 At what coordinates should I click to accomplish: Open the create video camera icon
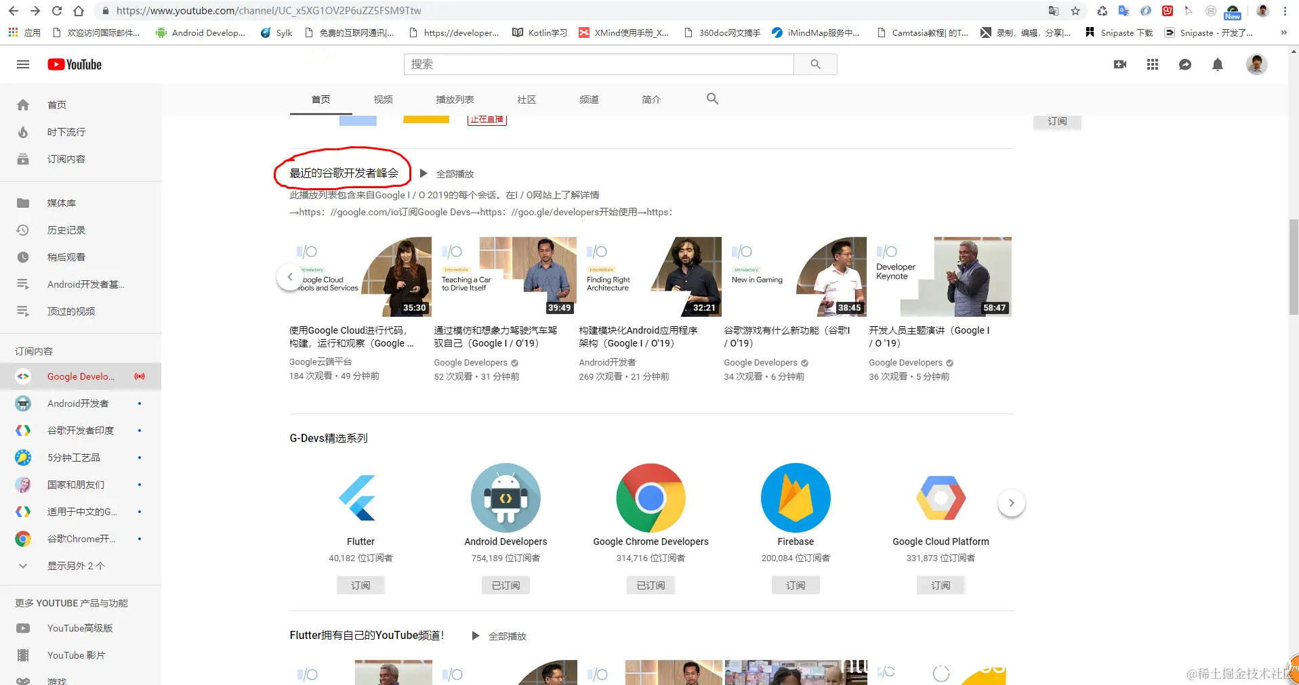point(1120,64)
